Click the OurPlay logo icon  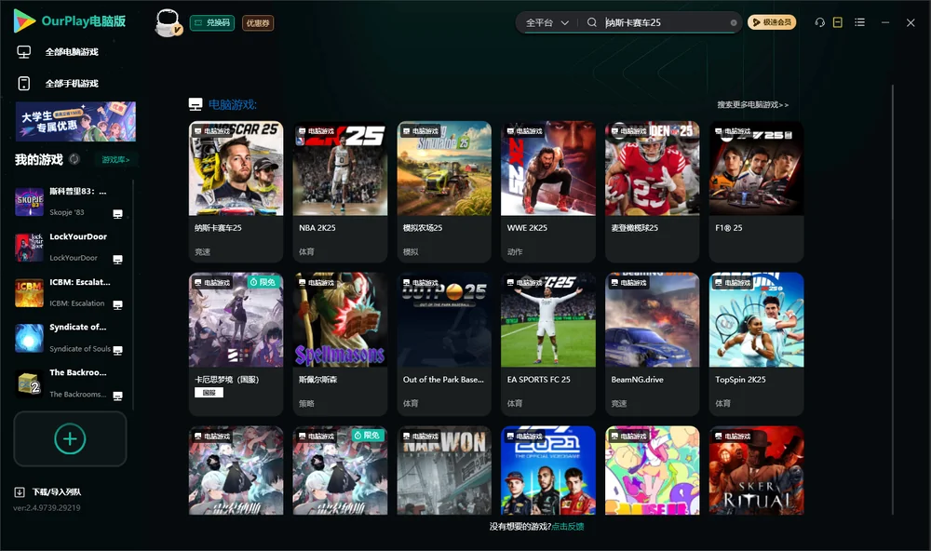(24, 21)
